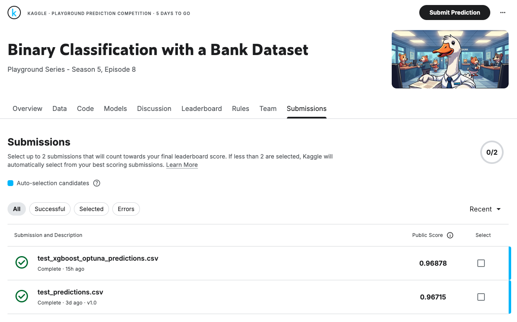Click the duck competition banner image
The height and width of the screenshot is (322, 517).
coord(450,59)
